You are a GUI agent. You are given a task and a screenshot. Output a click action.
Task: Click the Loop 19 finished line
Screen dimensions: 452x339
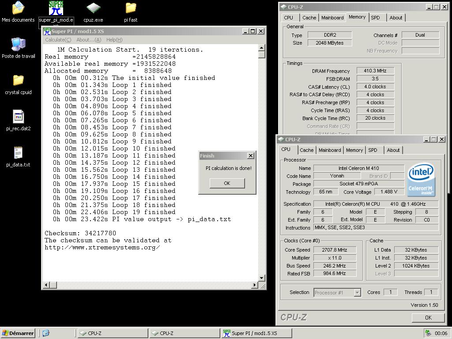[x=114, y=212]
